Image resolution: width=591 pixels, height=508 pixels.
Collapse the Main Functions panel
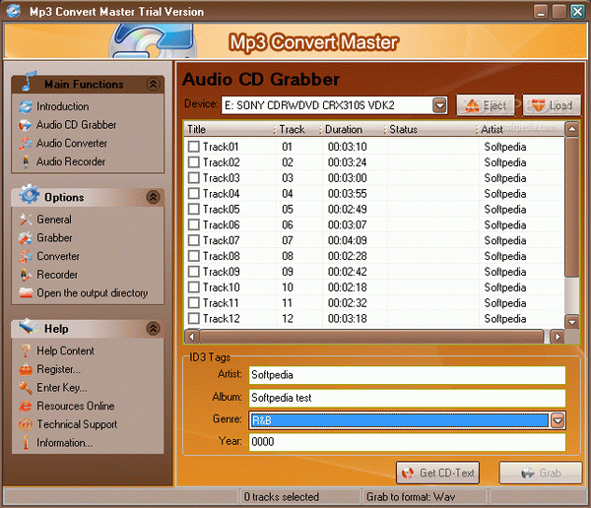153,84
